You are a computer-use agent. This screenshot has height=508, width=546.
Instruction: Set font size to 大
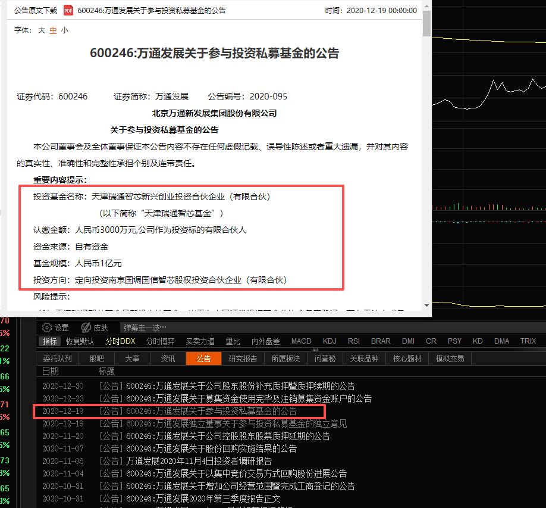[42, 30]
